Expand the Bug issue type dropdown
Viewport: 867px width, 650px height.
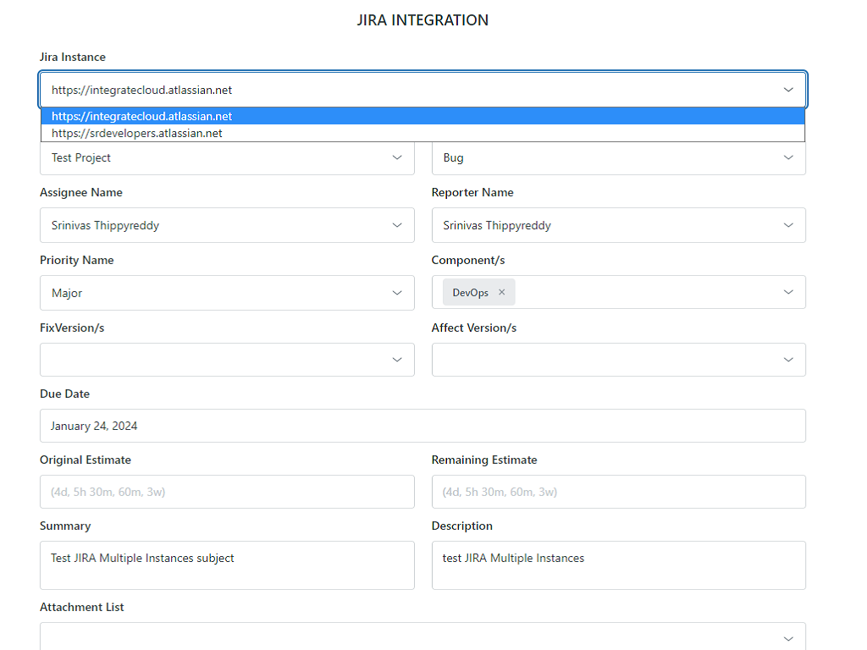point(618,158)
